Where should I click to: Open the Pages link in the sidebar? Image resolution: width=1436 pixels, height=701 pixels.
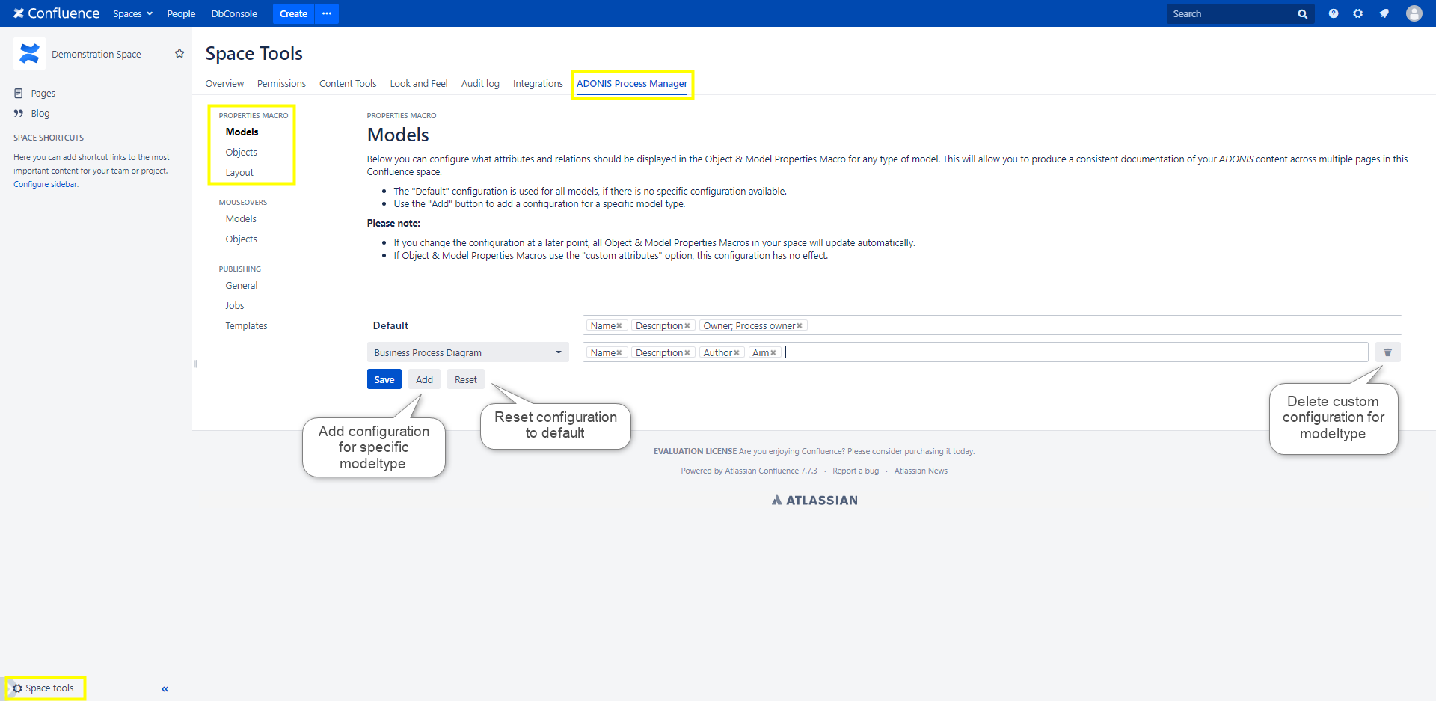43,94
